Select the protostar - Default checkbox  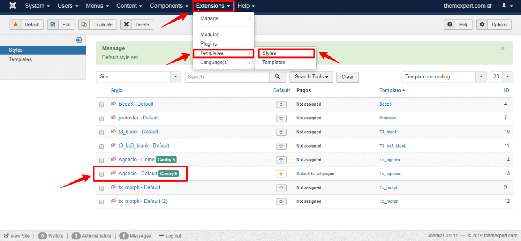[102, 119]
